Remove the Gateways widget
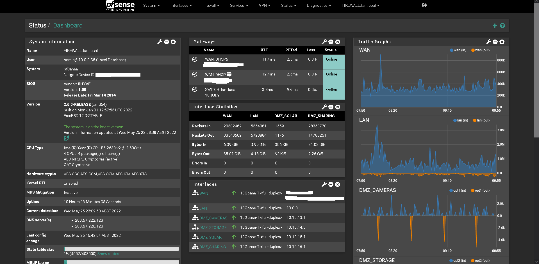Viewport: 539px width, 264px height. 338,42
